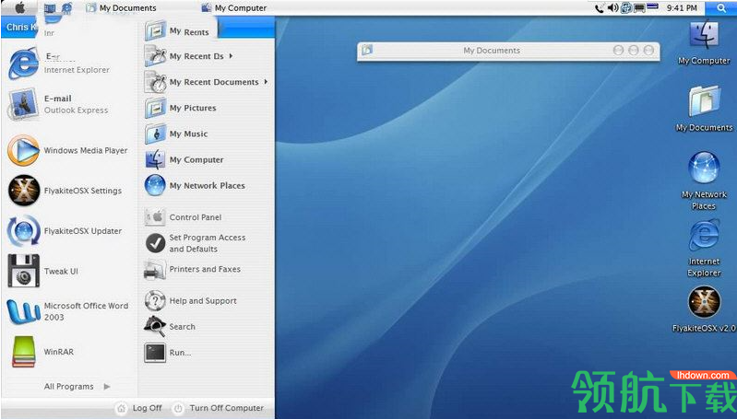
Task: Open My Computer in start menu
Action: [x=184, y=159]
